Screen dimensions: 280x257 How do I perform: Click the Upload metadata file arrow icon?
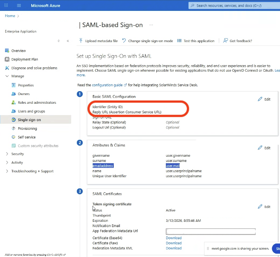click(81, 41)
